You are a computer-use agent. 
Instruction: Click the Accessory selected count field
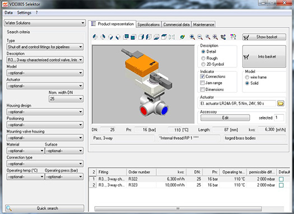coord(279,118)
